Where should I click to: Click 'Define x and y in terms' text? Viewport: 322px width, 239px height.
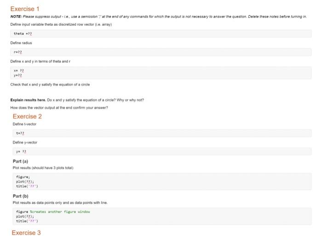tap(40, 61)
